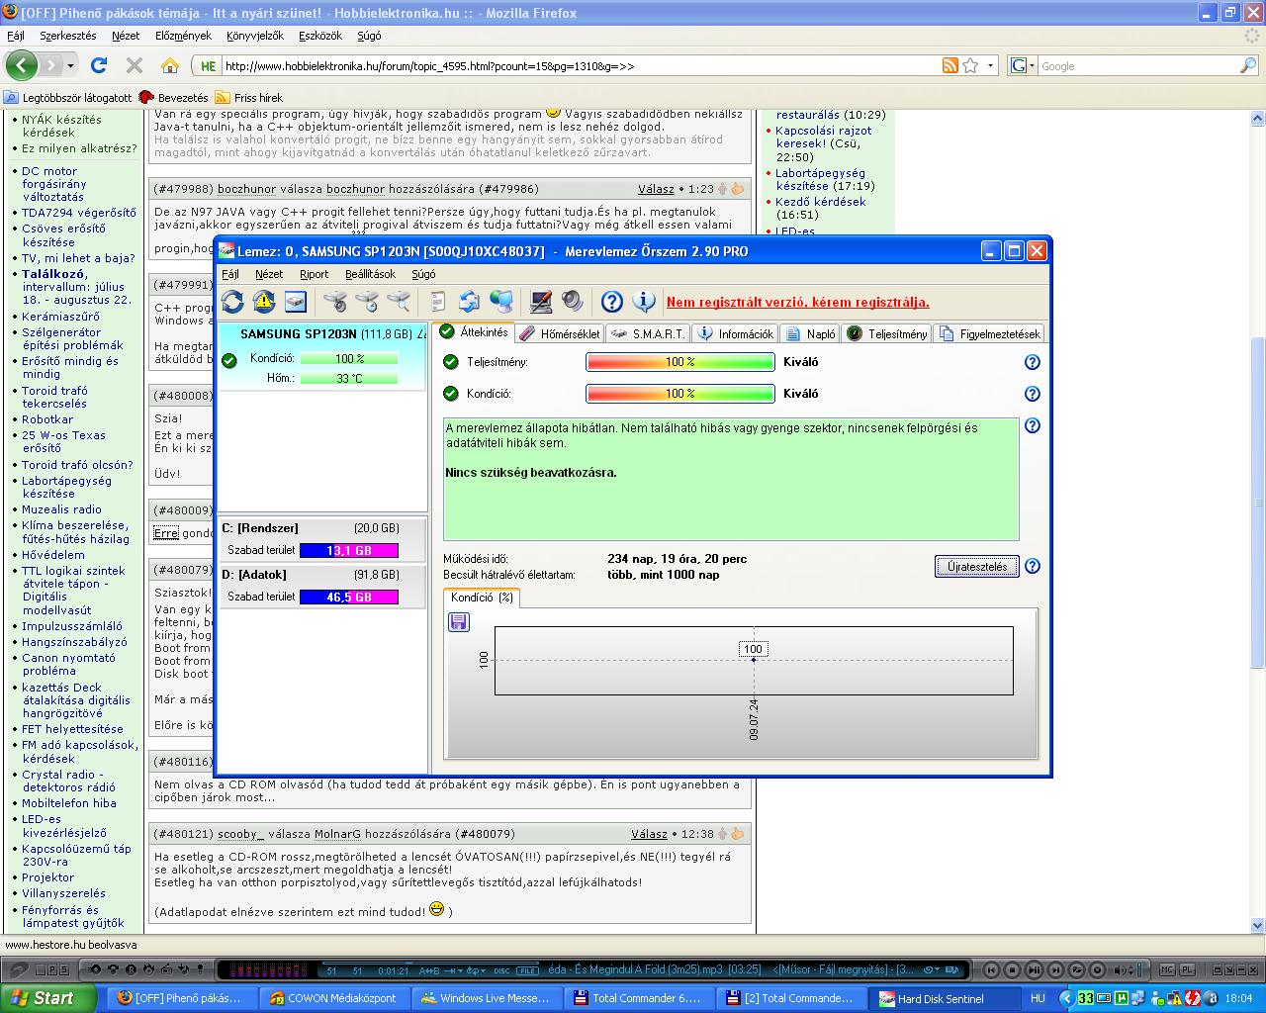Open the disk drive toolbar icon
This screenshot has width=1266, height=1013.
click(x=296, y=302)
